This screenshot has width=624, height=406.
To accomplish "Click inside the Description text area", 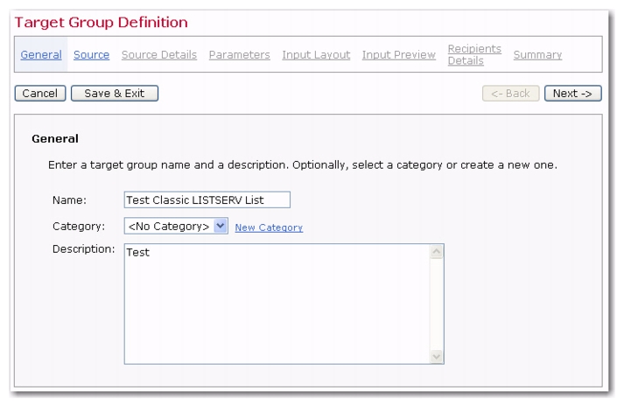I will tap(277, 304).
